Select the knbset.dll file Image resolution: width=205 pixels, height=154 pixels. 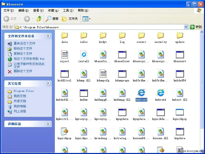coord(180,93)
